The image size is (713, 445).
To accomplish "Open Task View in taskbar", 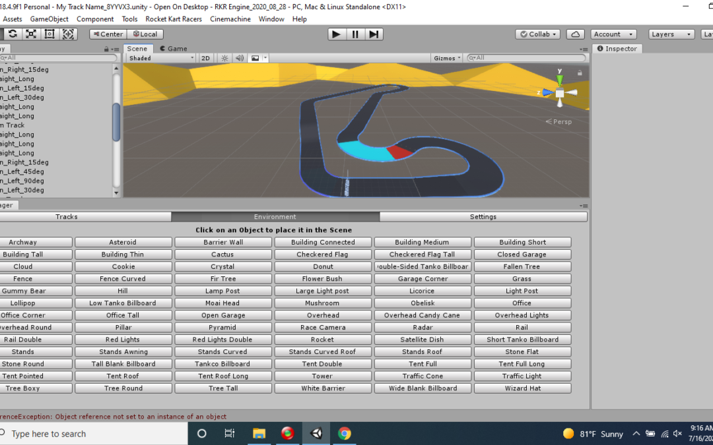I will click(x=230, y=433).
